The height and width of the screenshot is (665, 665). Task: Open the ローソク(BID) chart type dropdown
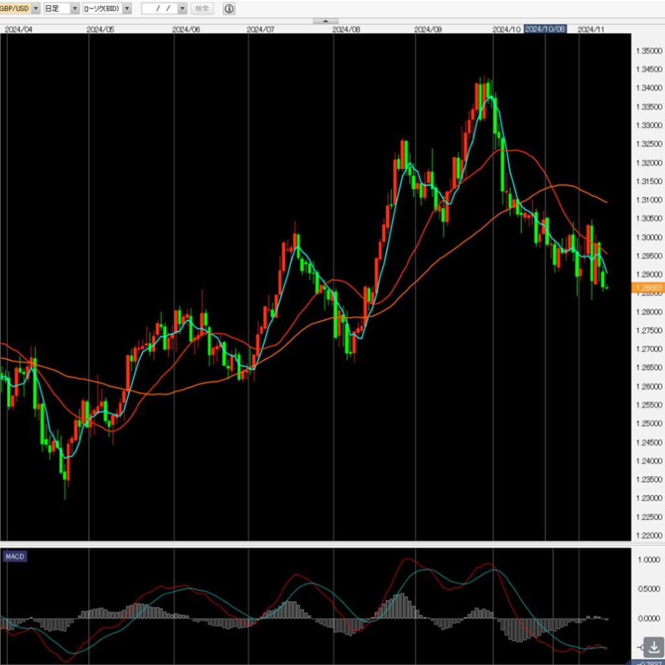(x=127, y=8)
